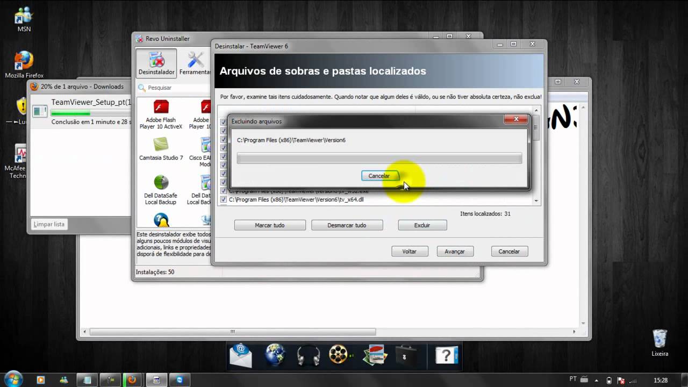Open the taskbar clock showing 15:28
This screenshot has width=688, height=387.
[x=661, y=380]
